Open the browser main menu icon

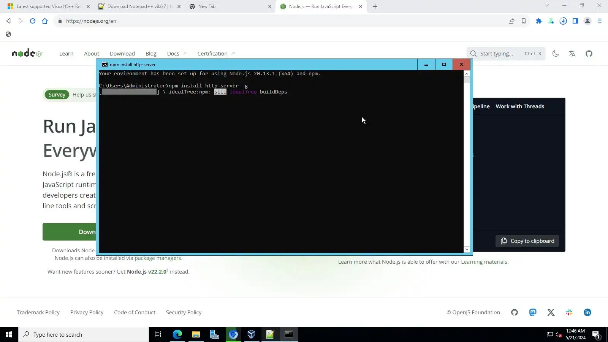pos(600,21)
